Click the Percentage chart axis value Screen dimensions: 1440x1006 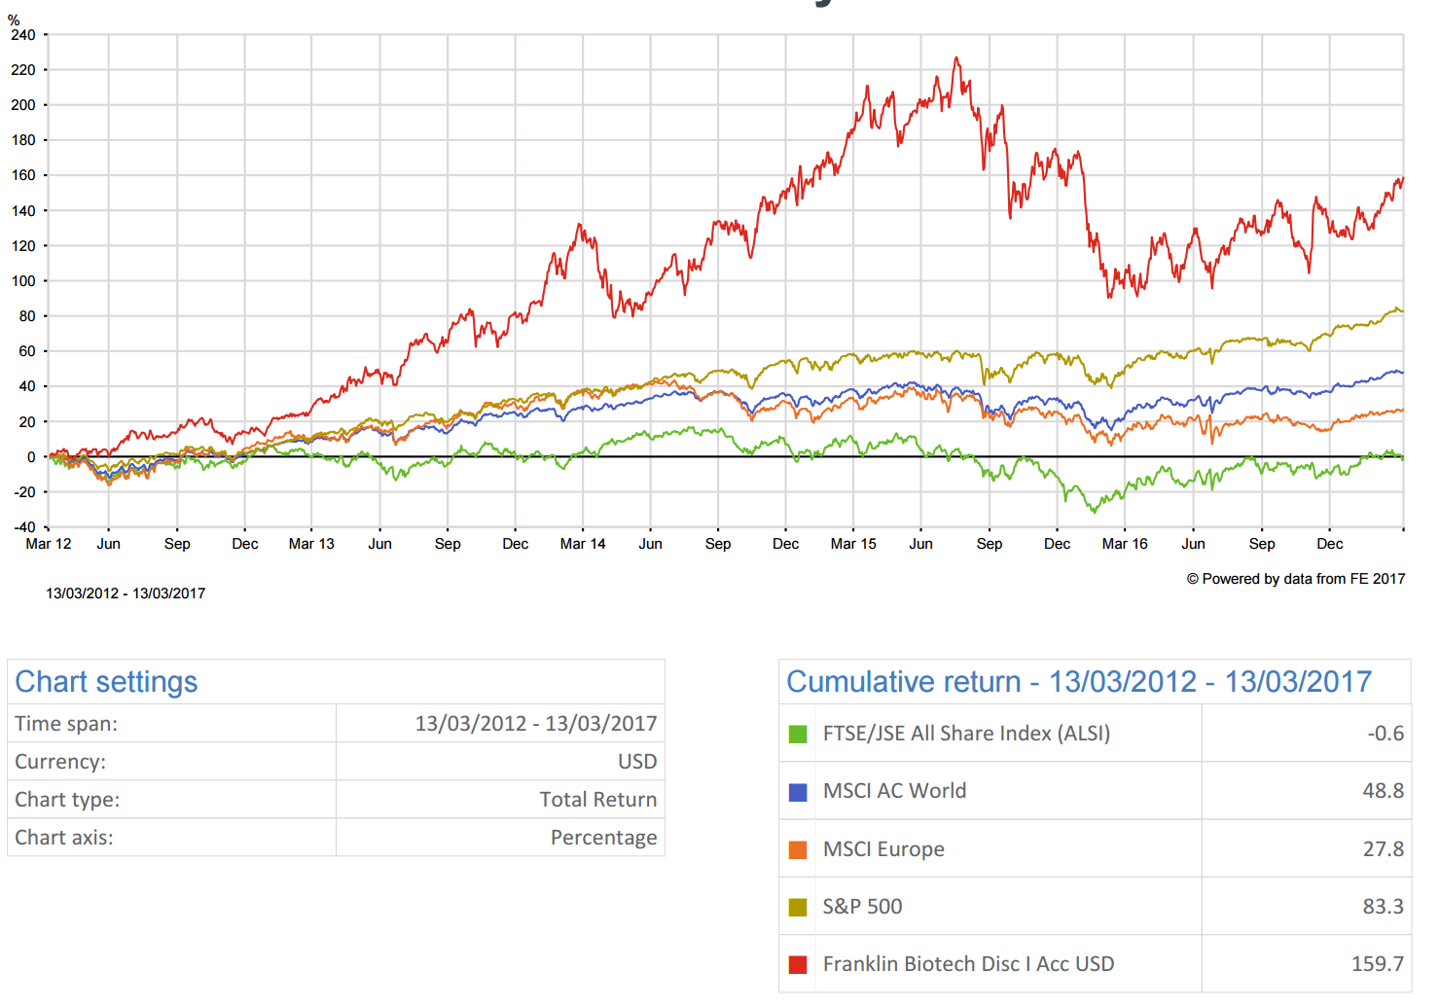tap(603, 838)
